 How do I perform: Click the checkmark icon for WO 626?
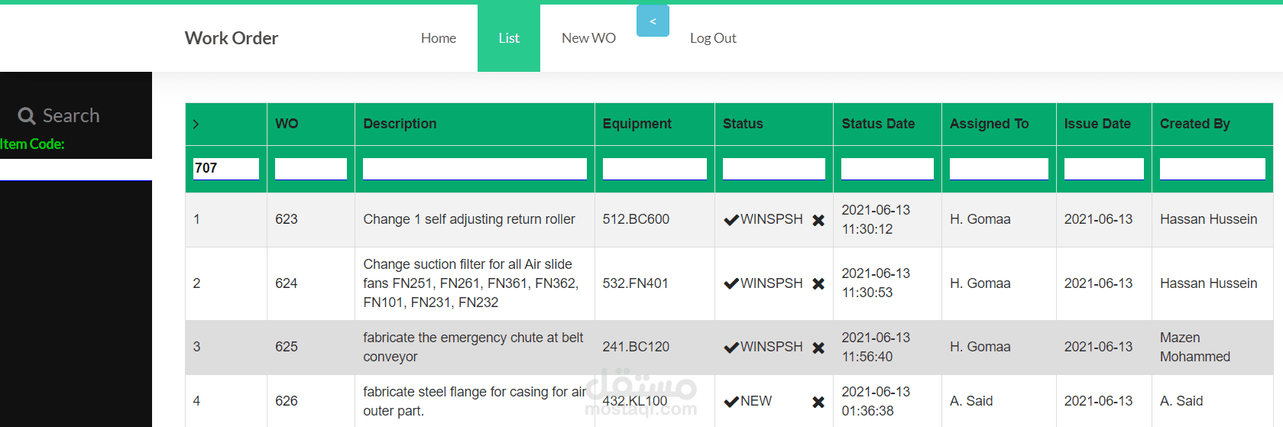pyautogui.click(x=731, y=402)
